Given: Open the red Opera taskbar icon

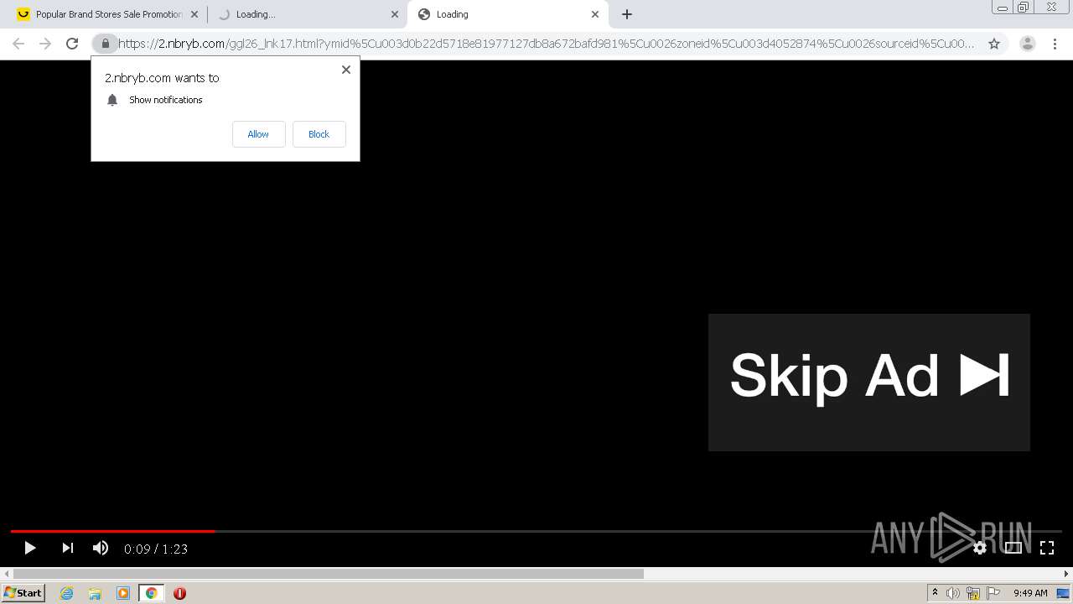Looking at the screenshot, I should tap(179, 593).
